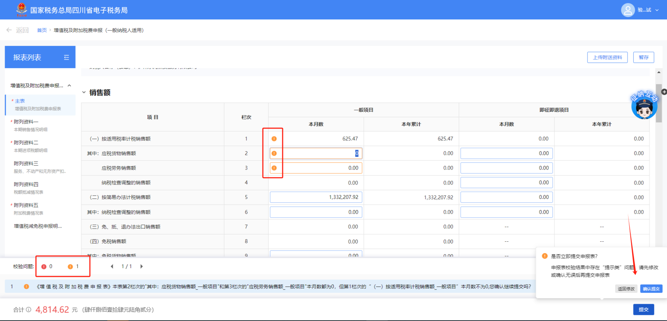This screenshot has height=321, width=667.
Task: Focus row 6 即征即退 本月数 input
Action: (507, 212)
